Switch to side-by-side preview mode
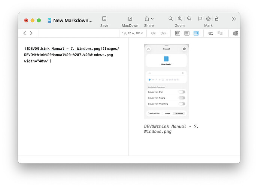Image resolution: width=258 pixels, height=187 pixels. pos(196,33)
